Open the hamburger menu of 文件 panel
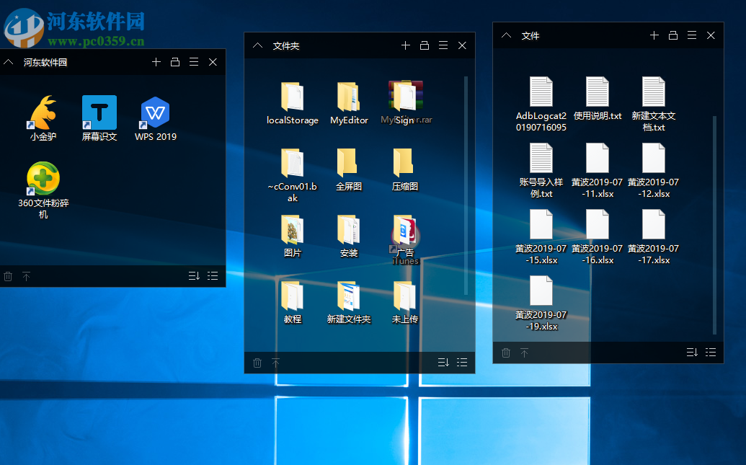This screenshot has width=746, height=465. (692, 35)
